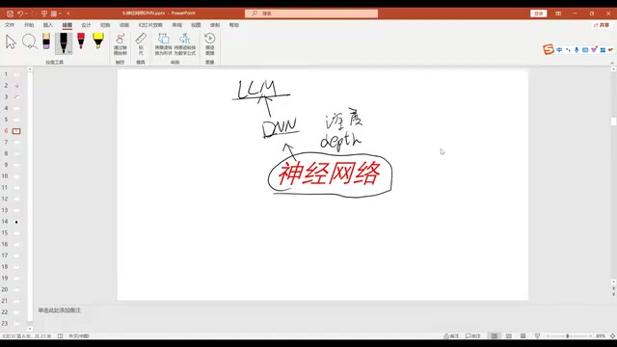The image size is (617, 347).
Task: Click Ink to Shape convert button
Action: (x=163, y=44)
